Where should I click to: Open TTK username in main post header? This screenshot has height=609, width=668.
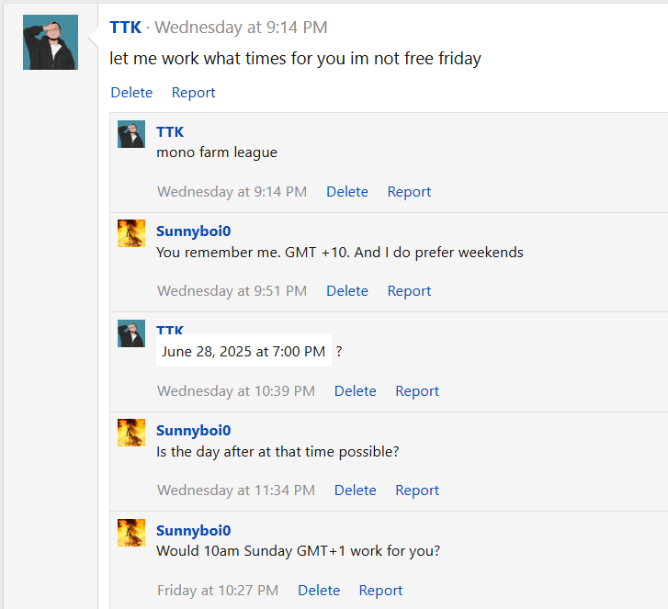pyautogui.click(x=125, y=28)
